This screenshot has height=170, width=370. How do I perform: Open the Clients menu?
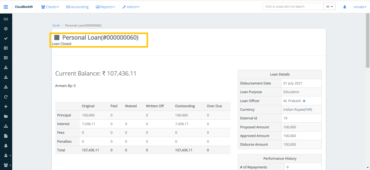[50, 7]
